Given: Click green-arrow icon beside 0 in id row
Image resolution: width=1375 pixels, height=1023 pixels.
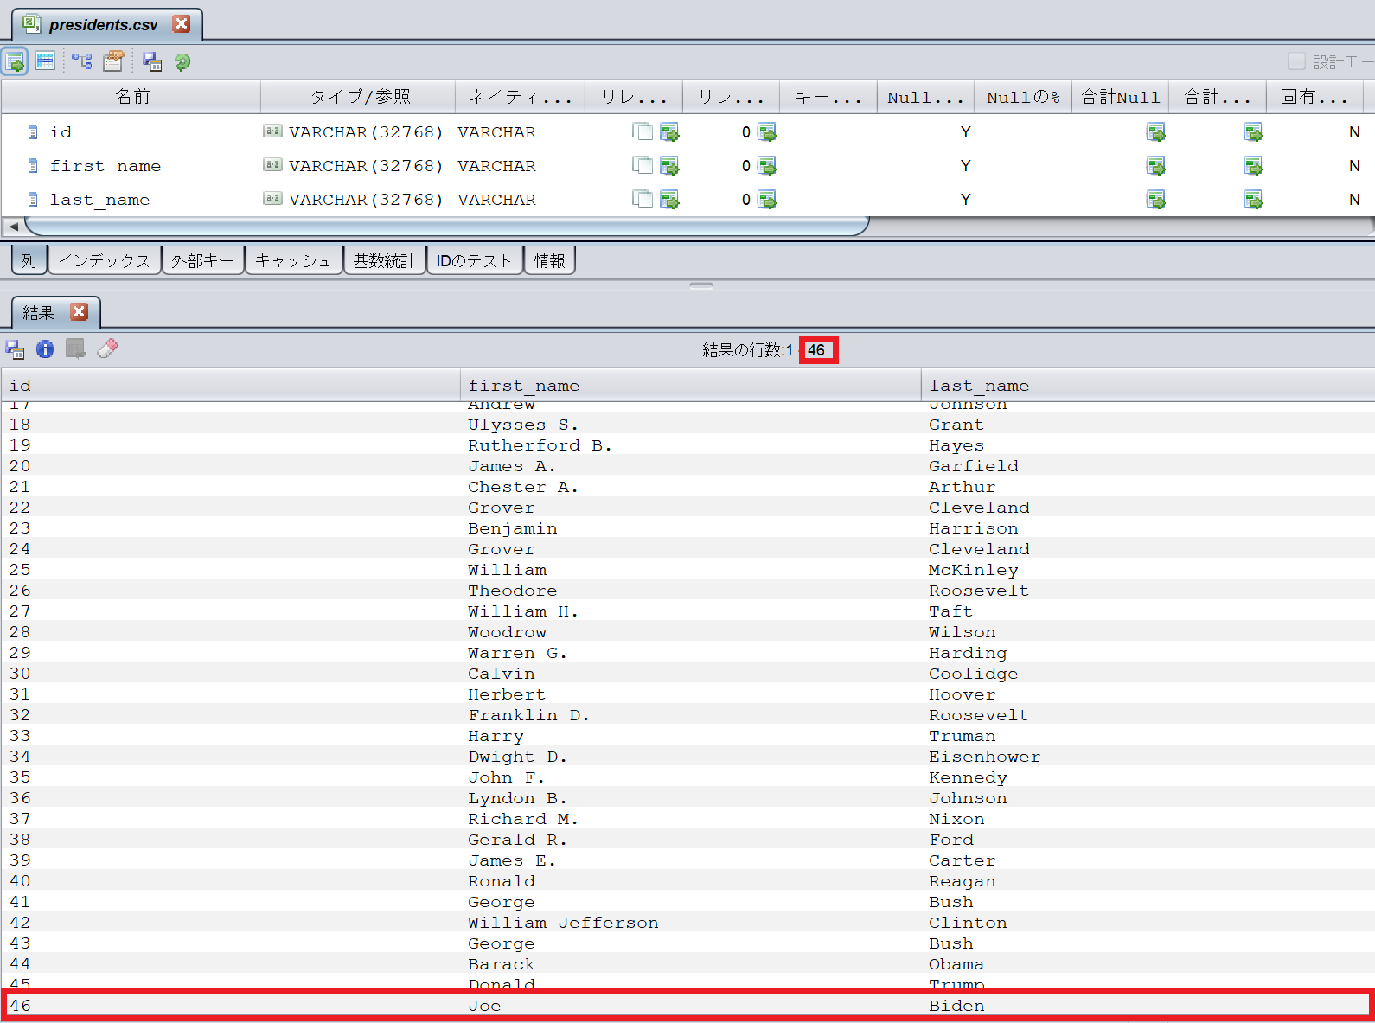Looking at the screenshot, I should pos(767,132).
